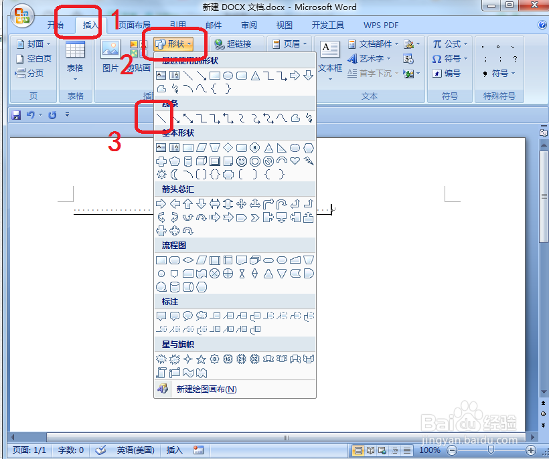
Task: Select the heart basic shape
Action: pos(295,161)
